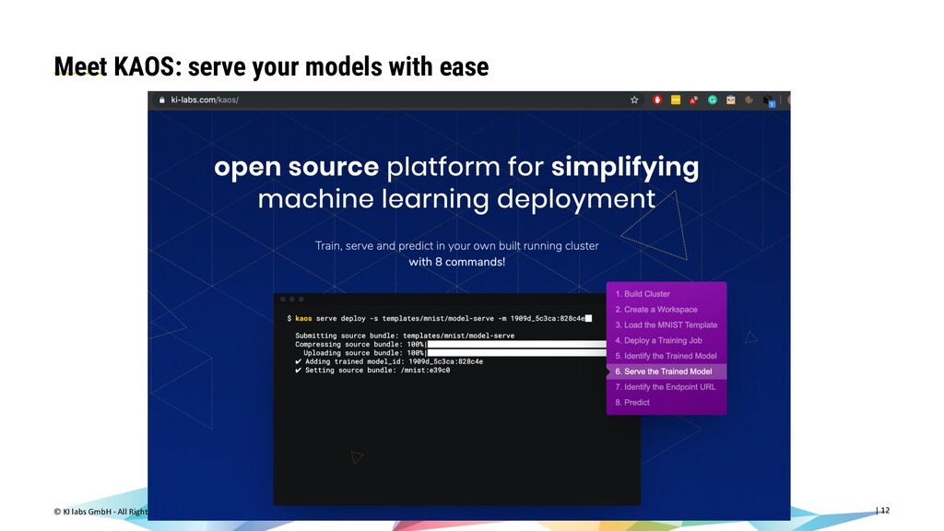Screen dimensions: 944x531
Task: Click the 'Uploading source bundle' progress bar
Action: coord(516,353)
